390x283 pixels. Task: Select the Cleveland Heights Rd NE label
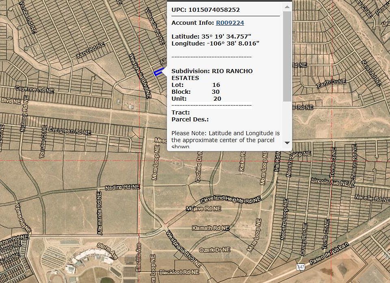tap(231, 200)
